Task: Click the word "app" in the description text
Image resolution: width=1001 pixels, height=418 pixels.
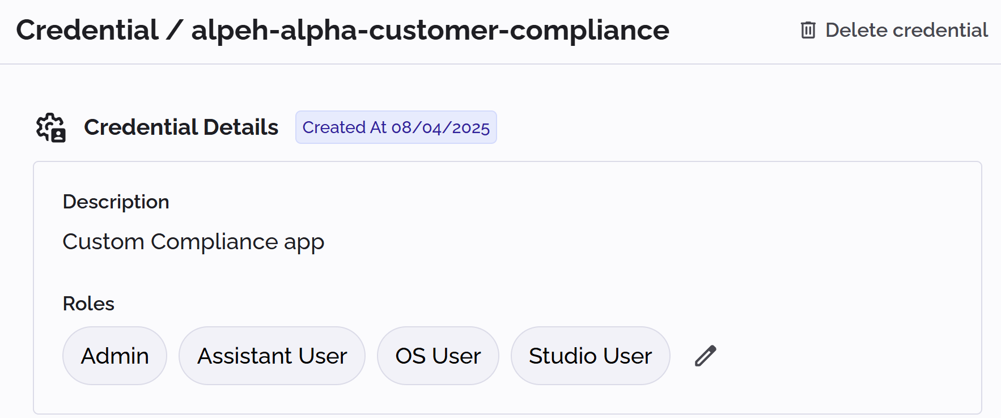Action: tap(304, 243)
